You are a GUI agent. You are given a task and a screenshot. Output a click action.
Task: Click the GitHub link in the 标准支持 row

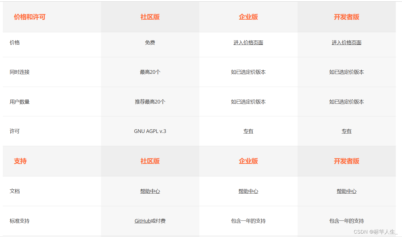[143, 221]
